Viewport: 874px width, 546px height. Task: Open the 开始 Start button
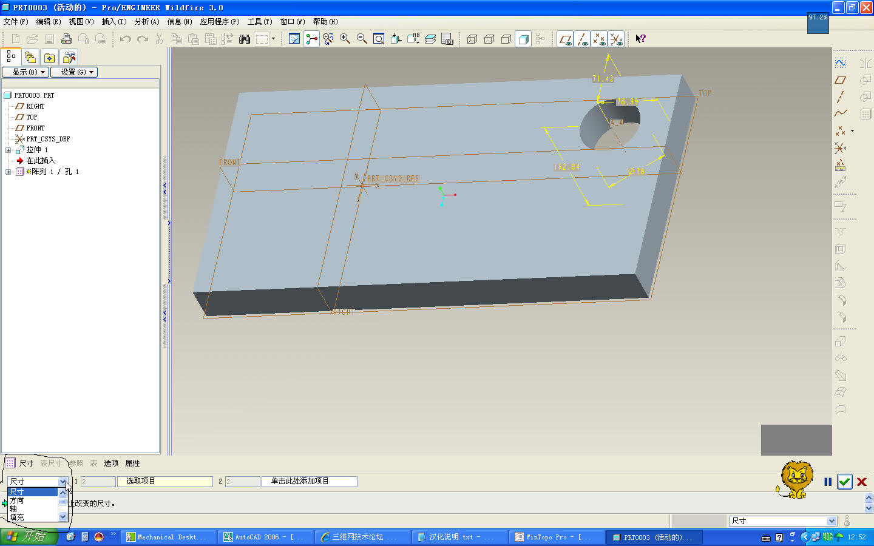click(29, 537)
